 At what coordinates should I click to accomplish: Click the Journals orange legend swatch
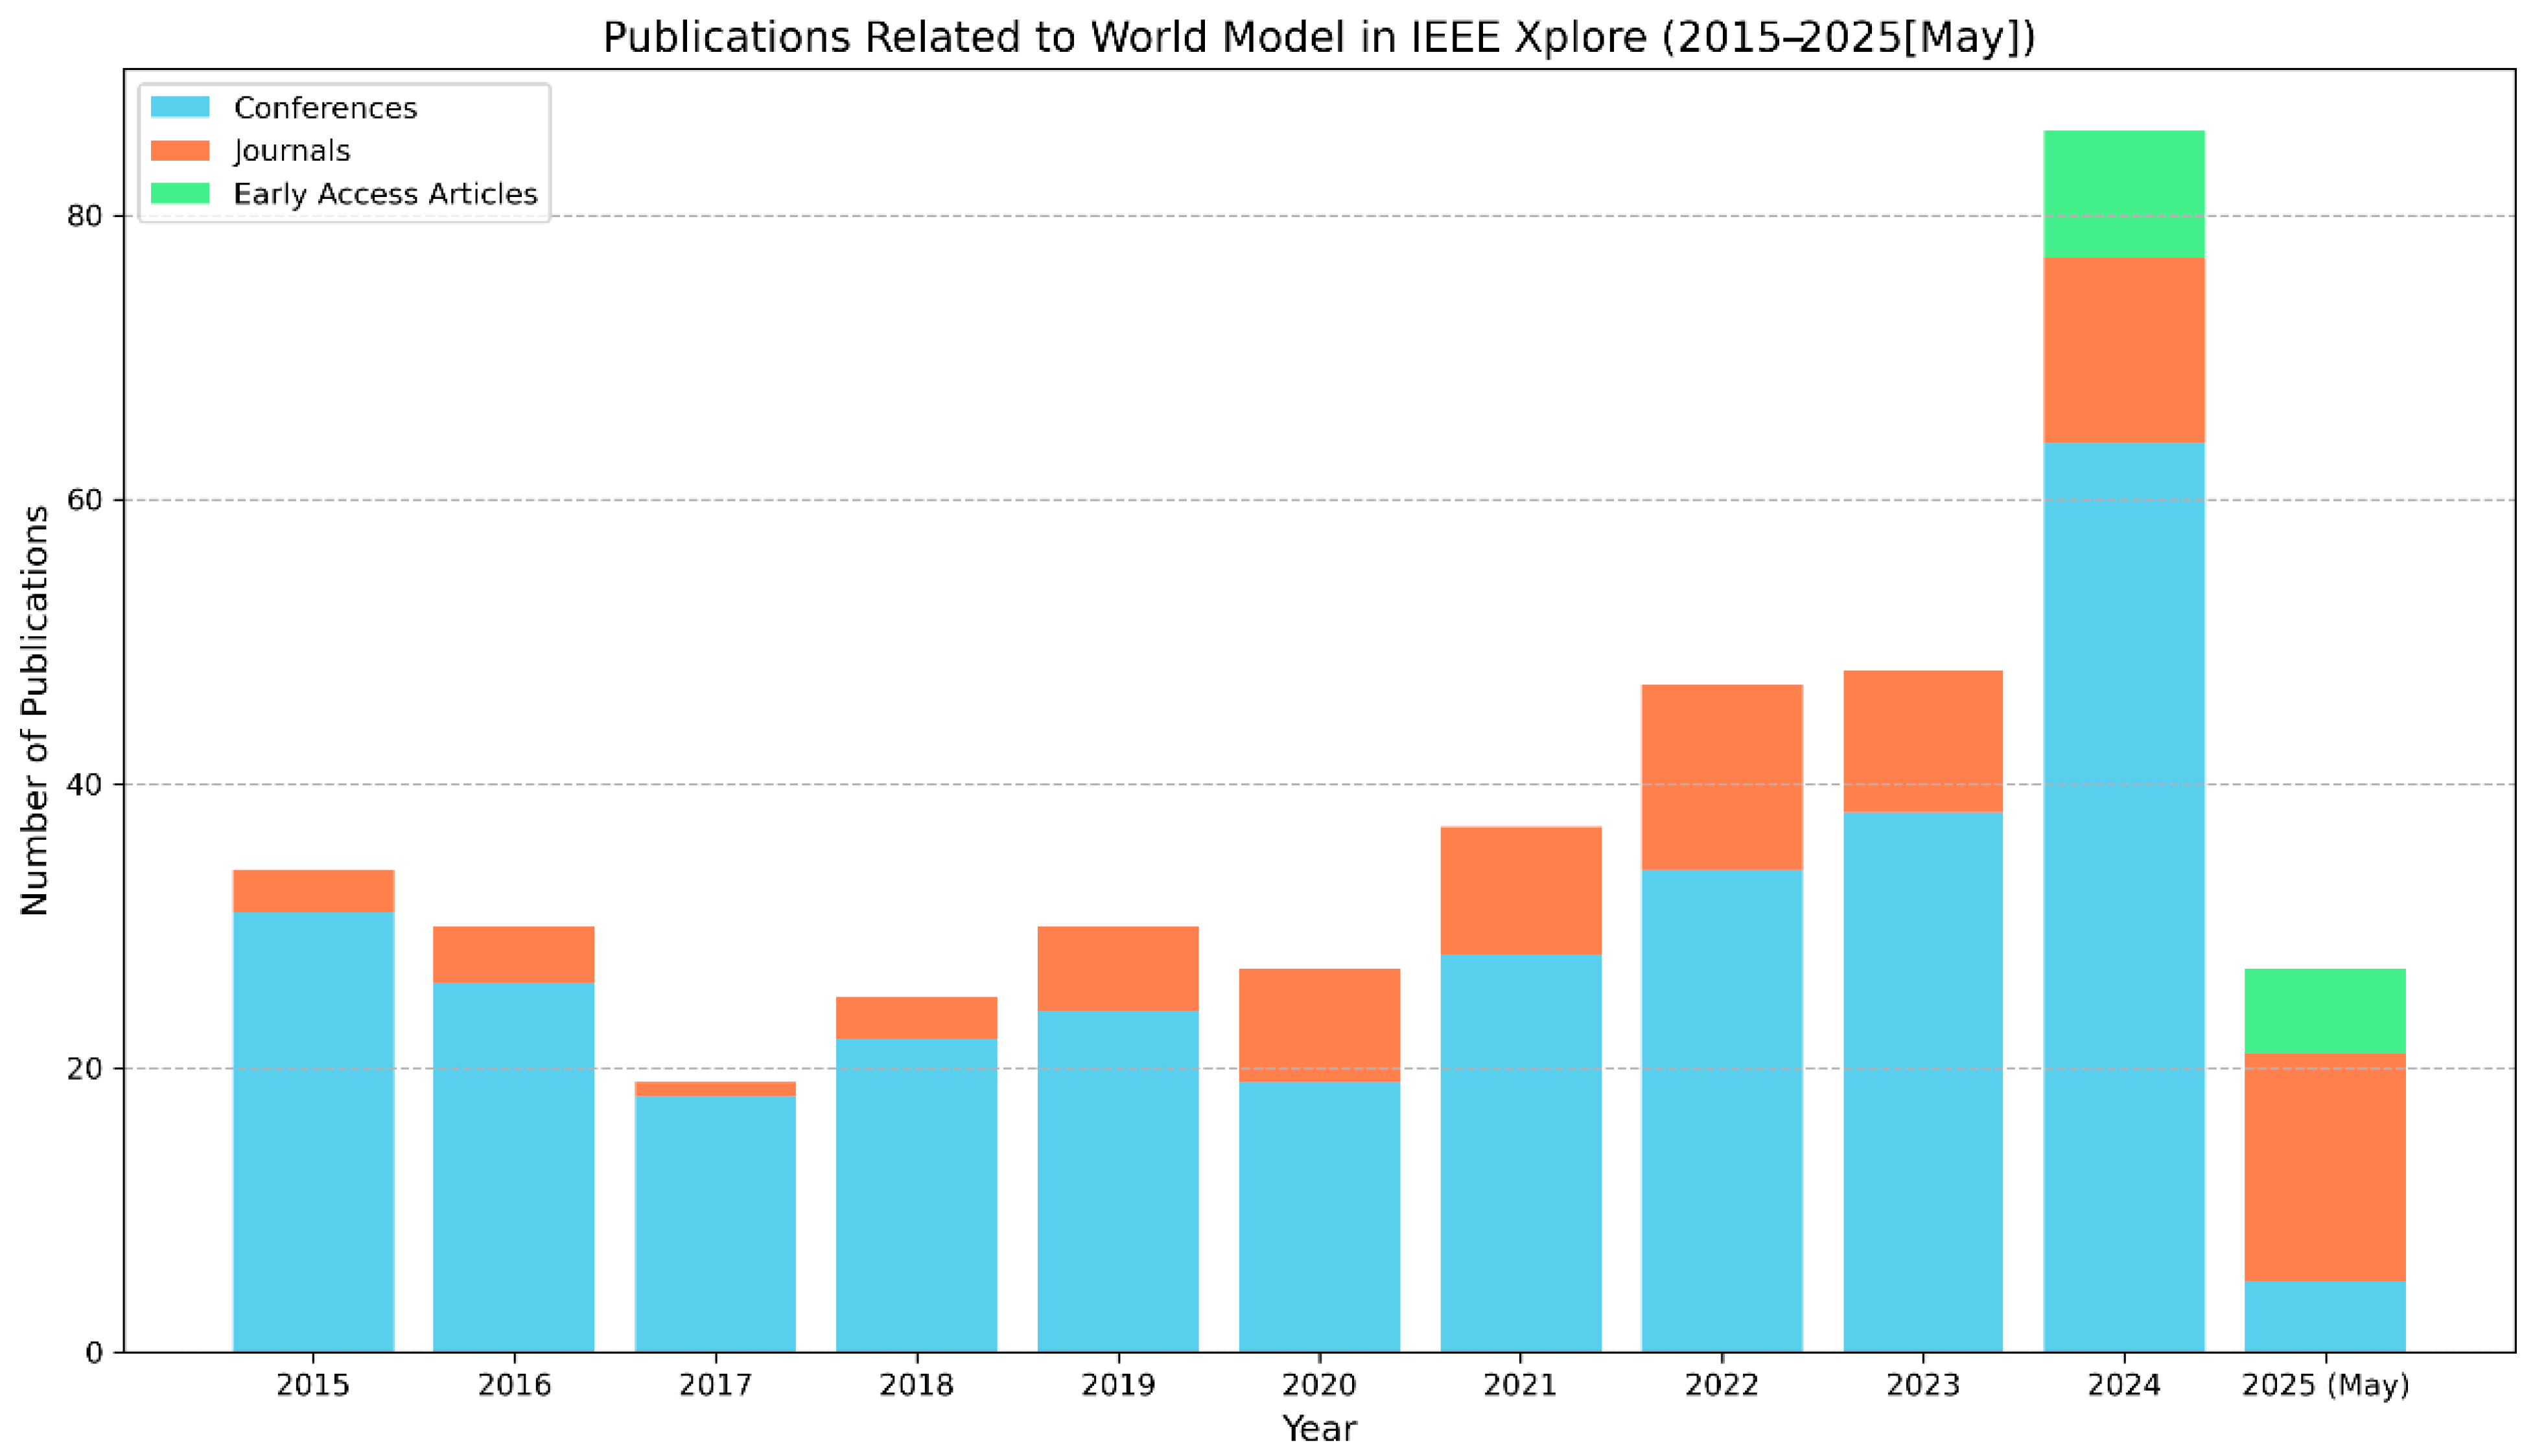(180, 150)
